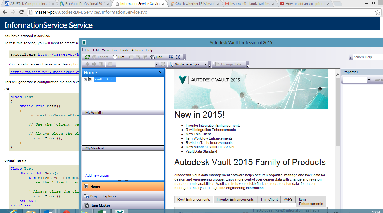Click the second blue X toolbar icon
This screenshot has width=383, height=213.
click(178, 57)
